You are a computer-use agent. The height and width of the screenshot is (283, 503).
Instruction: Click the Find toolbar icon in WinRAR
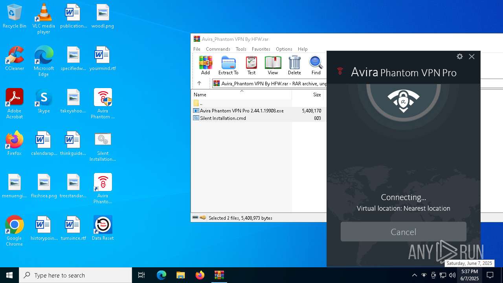click(316, 65)
